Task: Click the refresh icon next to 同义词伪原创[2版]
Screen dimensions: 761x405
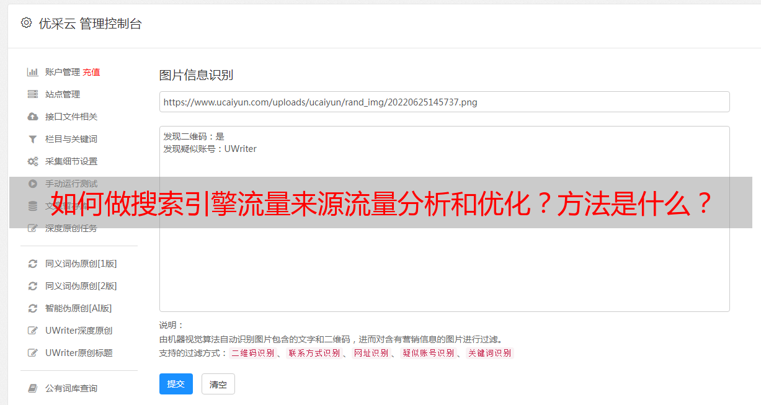Action: [x=33, y=286]
